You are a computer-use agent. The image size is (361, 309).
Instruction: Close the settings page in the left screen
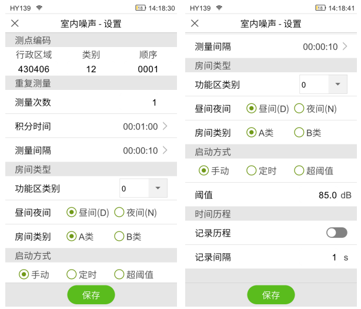pos(15,23)
